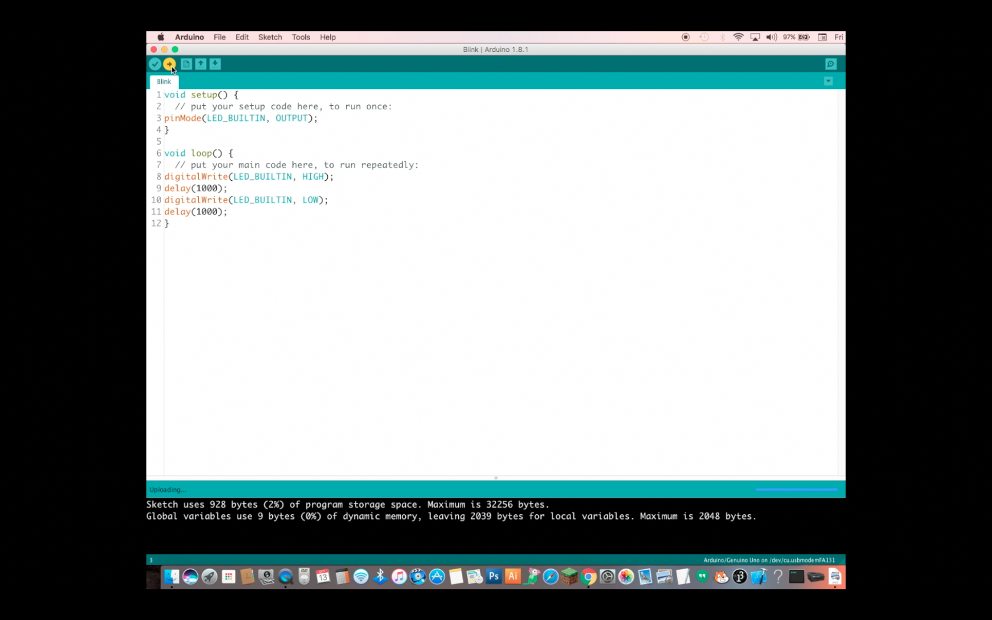This screenshot has width=992, height=620.
Task: Open the Sketch menu
Action: coord(270,37)
